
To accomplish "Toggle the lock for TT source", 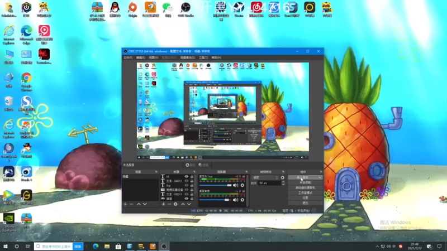I will pyautogui.click(x=192, y=177).
